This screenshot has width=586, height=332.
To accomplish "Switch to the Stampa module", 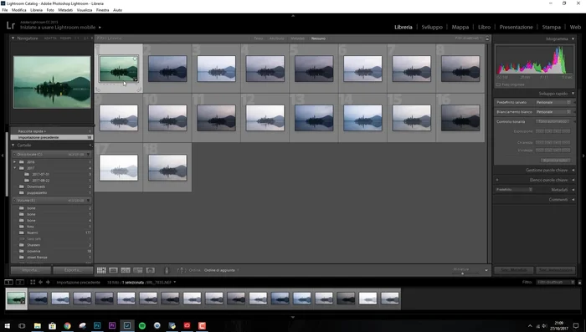I will click(x=551, y=28).
